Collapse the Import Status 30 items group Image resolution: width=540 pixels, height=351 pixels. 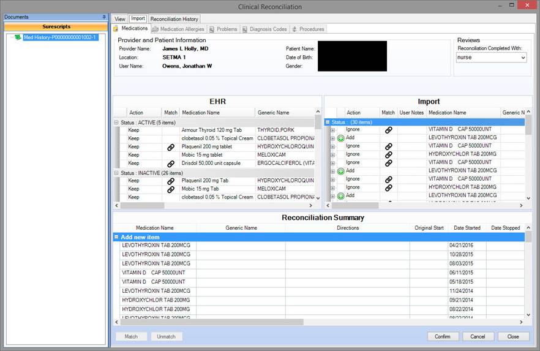pos(328,122)
